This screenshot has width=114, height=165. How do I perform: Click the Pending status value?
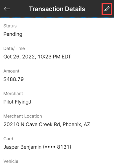(13, 34)
